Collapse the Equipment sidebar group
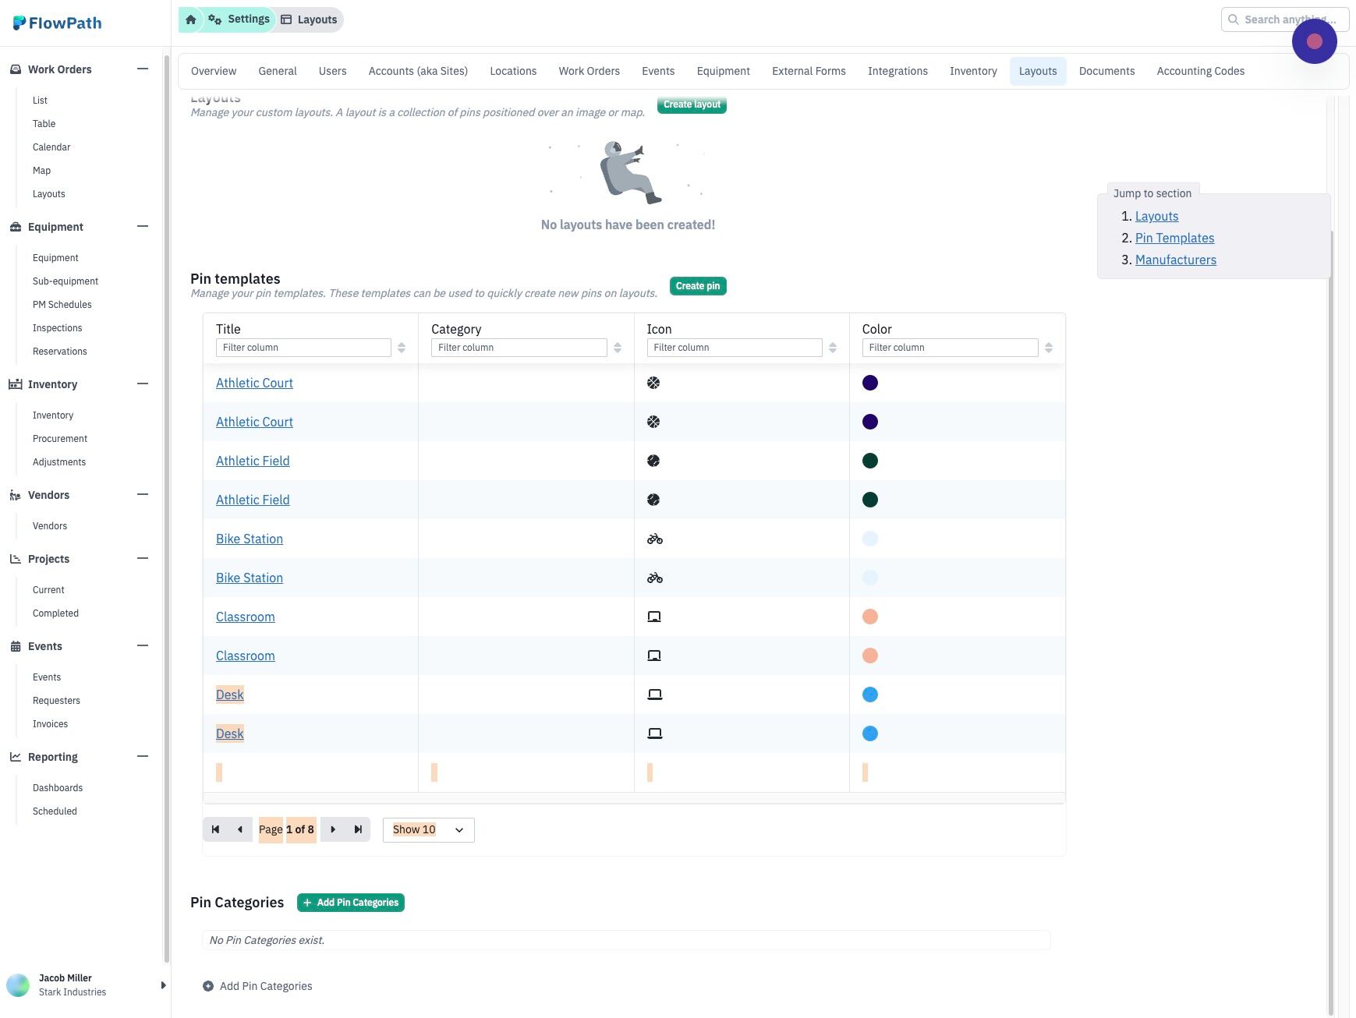This screenshot has height=1018, width=1356. (x=142, y=226)
